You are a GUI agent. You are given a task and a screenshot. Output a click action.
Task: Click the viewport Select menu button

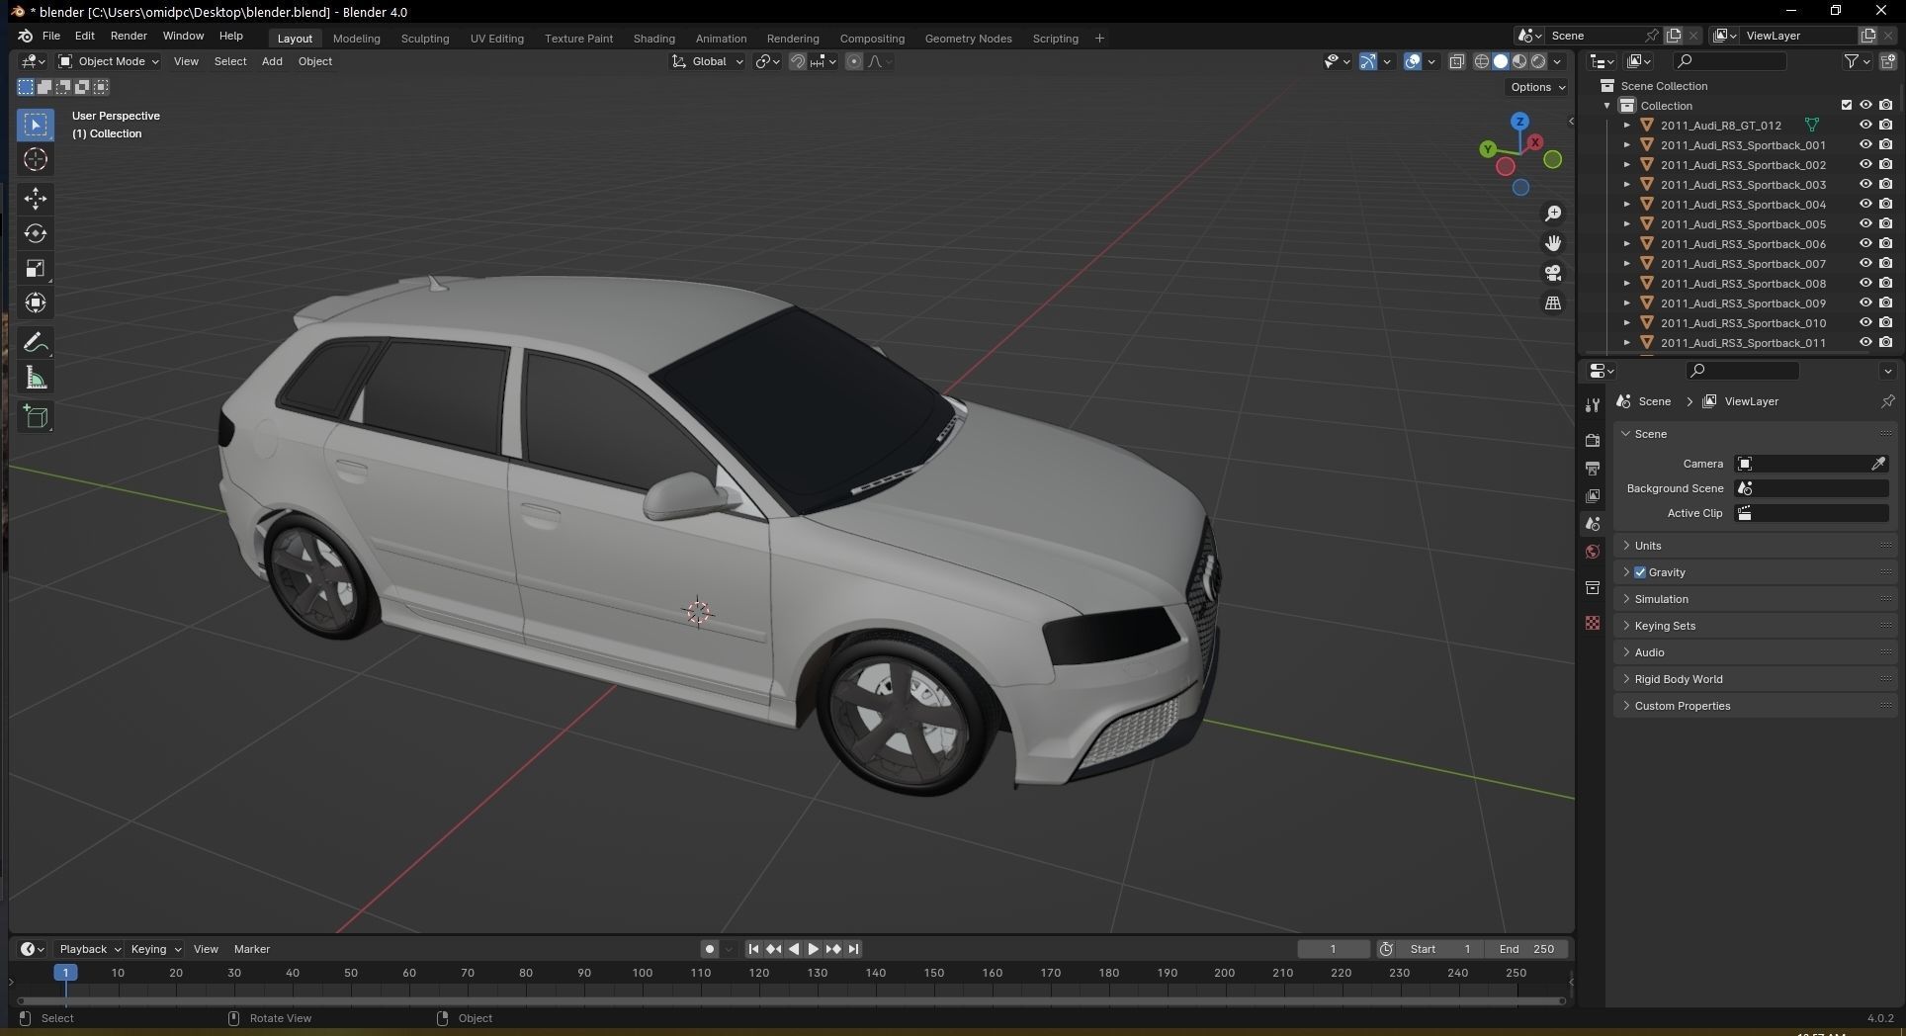point(230,61)
